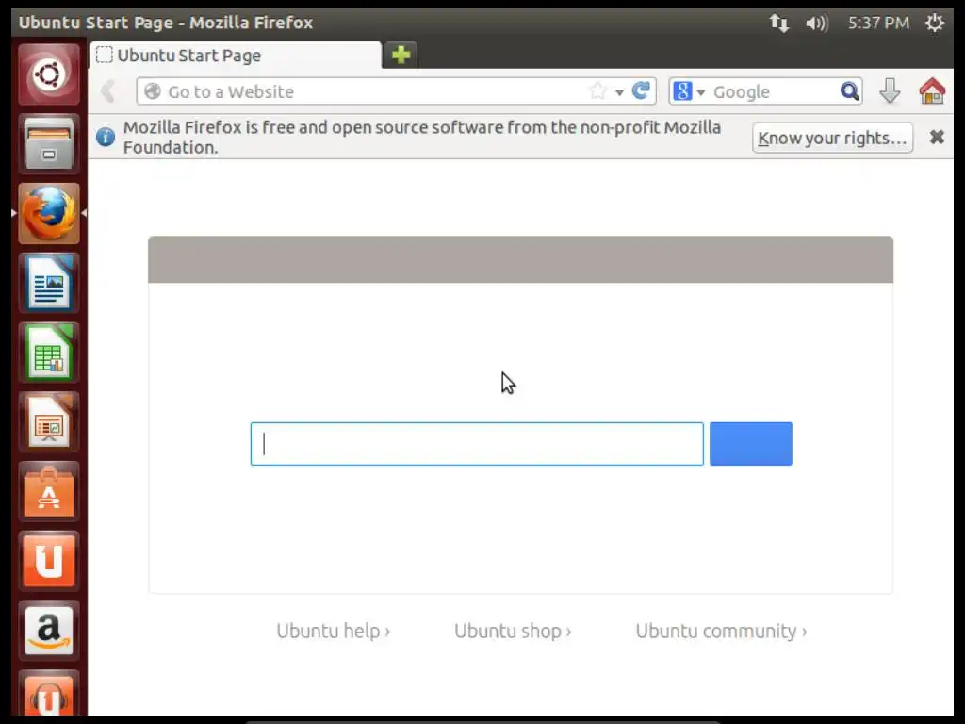The image size is (965, 724).
Task: Launch LibreOffice Impress from the dock
Action: click(49, 422)
